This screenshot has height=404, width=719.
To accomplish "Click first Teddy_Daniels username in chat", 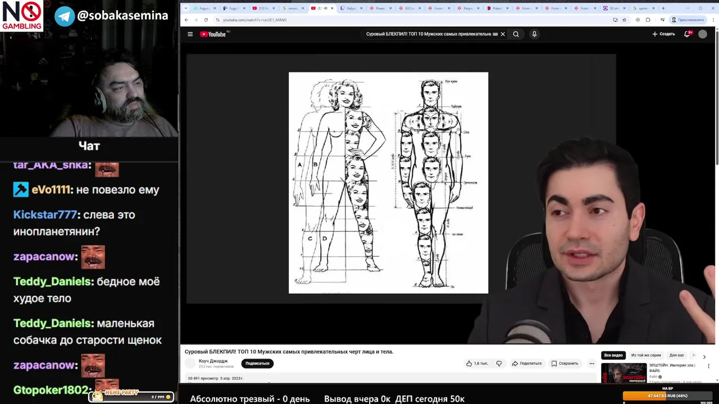I will point(52,281).
